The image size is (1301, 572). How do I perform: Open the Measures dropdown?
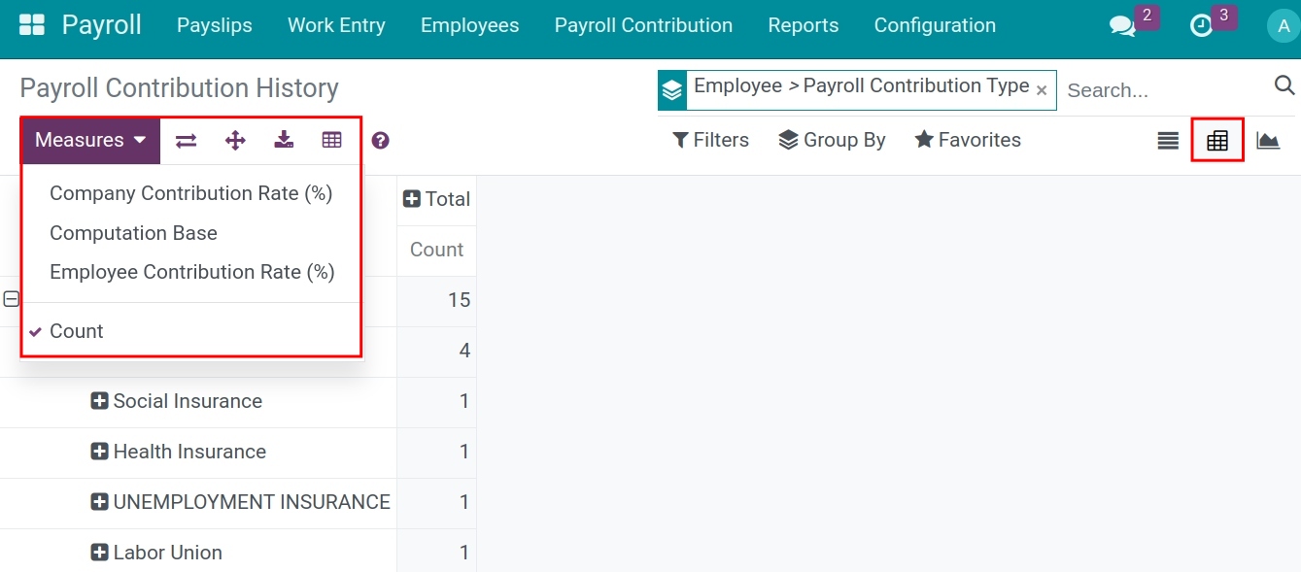89,140
